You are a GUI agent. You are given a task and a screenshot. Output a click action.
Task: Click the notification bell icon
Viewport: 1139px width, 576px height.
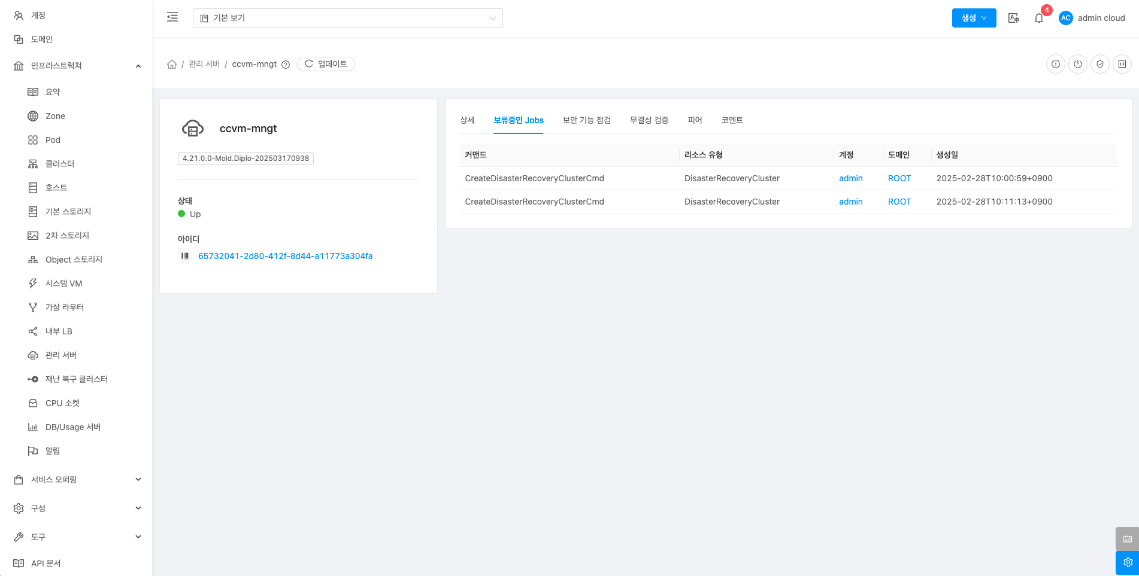(x=1039, y=19)
